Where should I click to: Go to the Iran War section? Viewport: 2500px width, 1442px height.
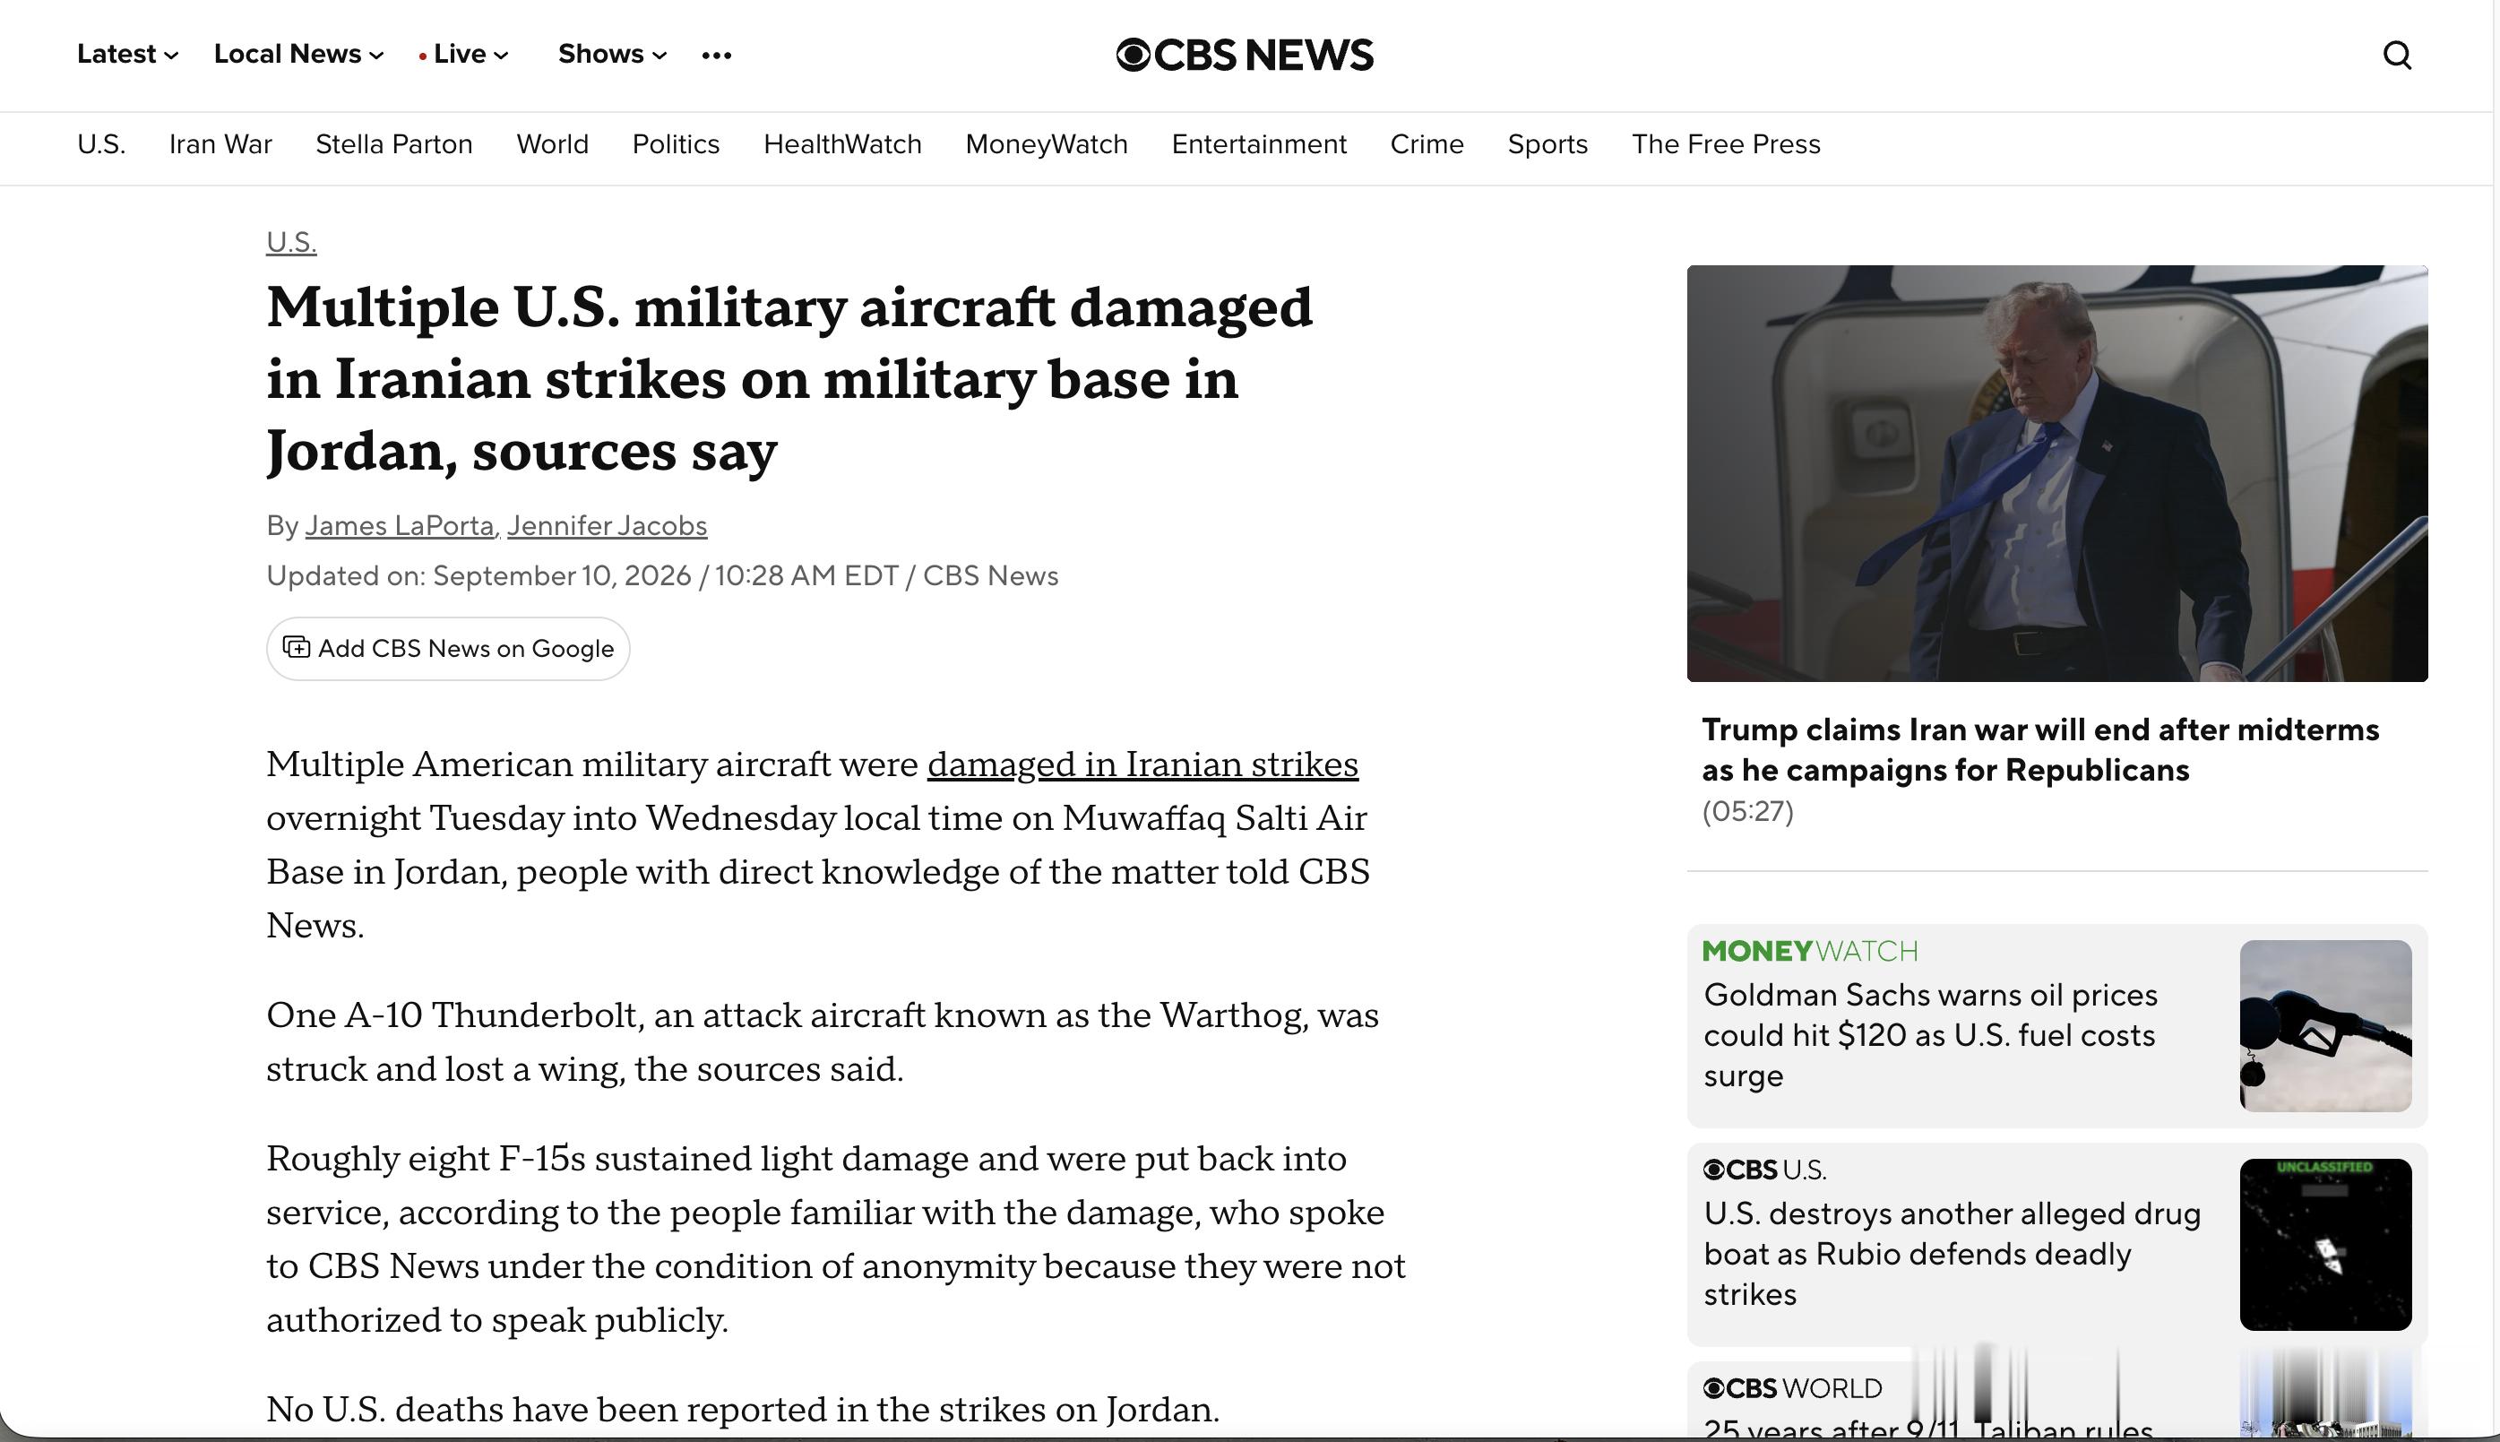point(220,144)
